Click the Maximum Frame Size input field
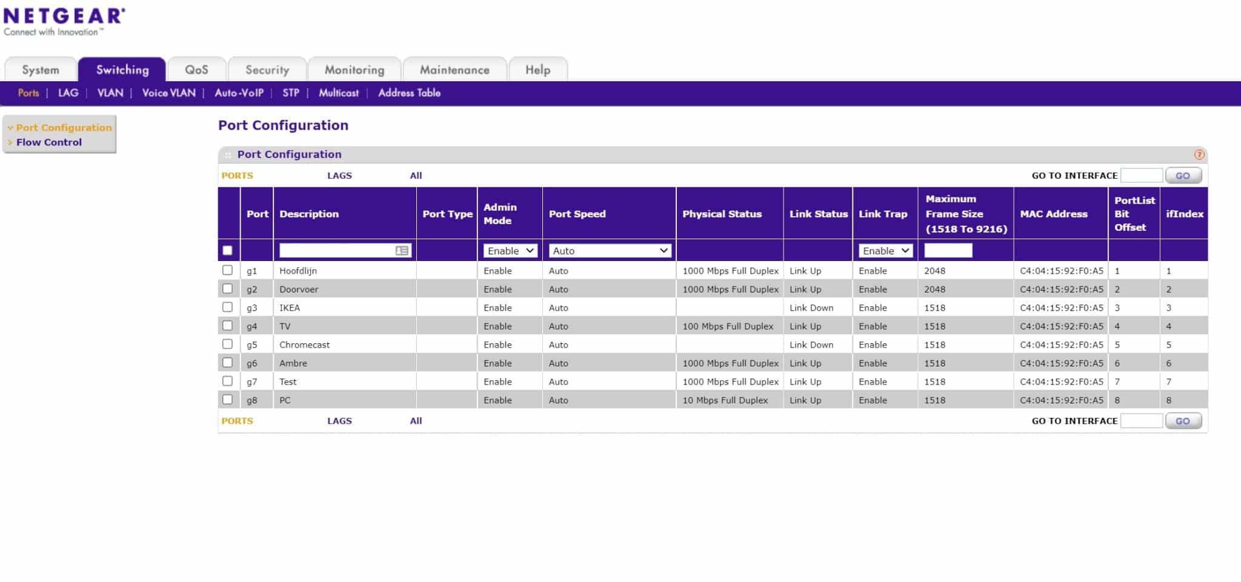Screen dimensions: 1241x582 (948, 251)
